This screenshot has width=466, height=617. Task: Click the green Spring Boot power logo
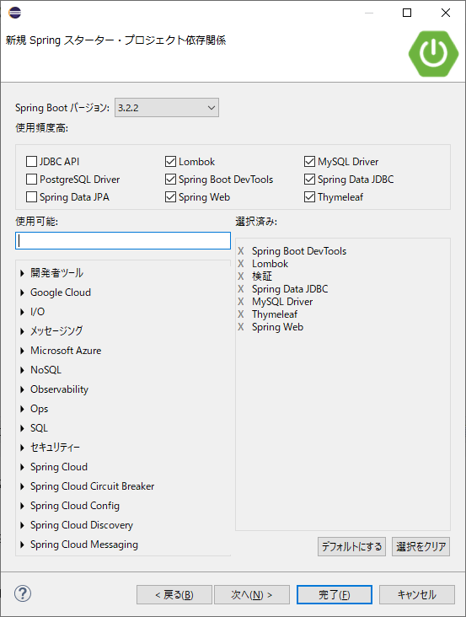433,53
